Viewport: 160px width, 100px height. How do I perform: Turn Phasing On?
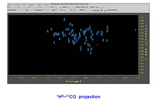point(102,11)
